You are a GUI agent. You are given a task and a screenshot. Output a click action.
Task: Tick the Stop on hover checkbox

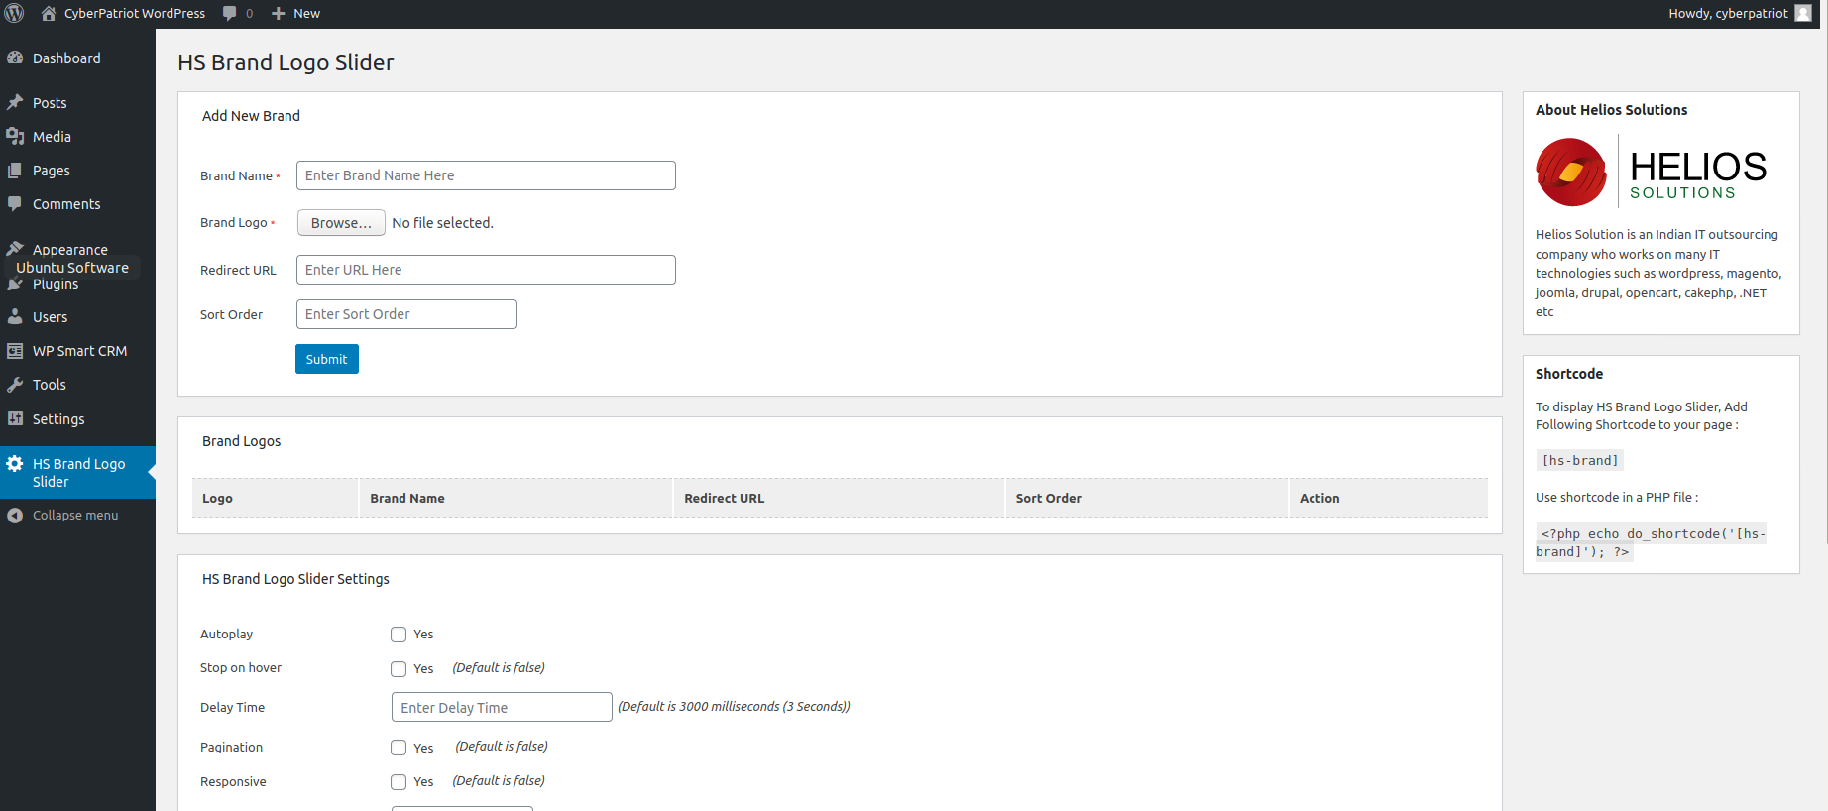tap(399, 669)
